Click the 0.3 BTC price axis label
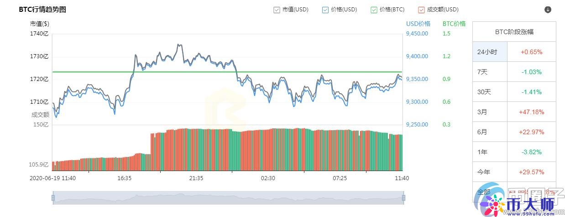 pyautogui.click(x=446, y=125)
